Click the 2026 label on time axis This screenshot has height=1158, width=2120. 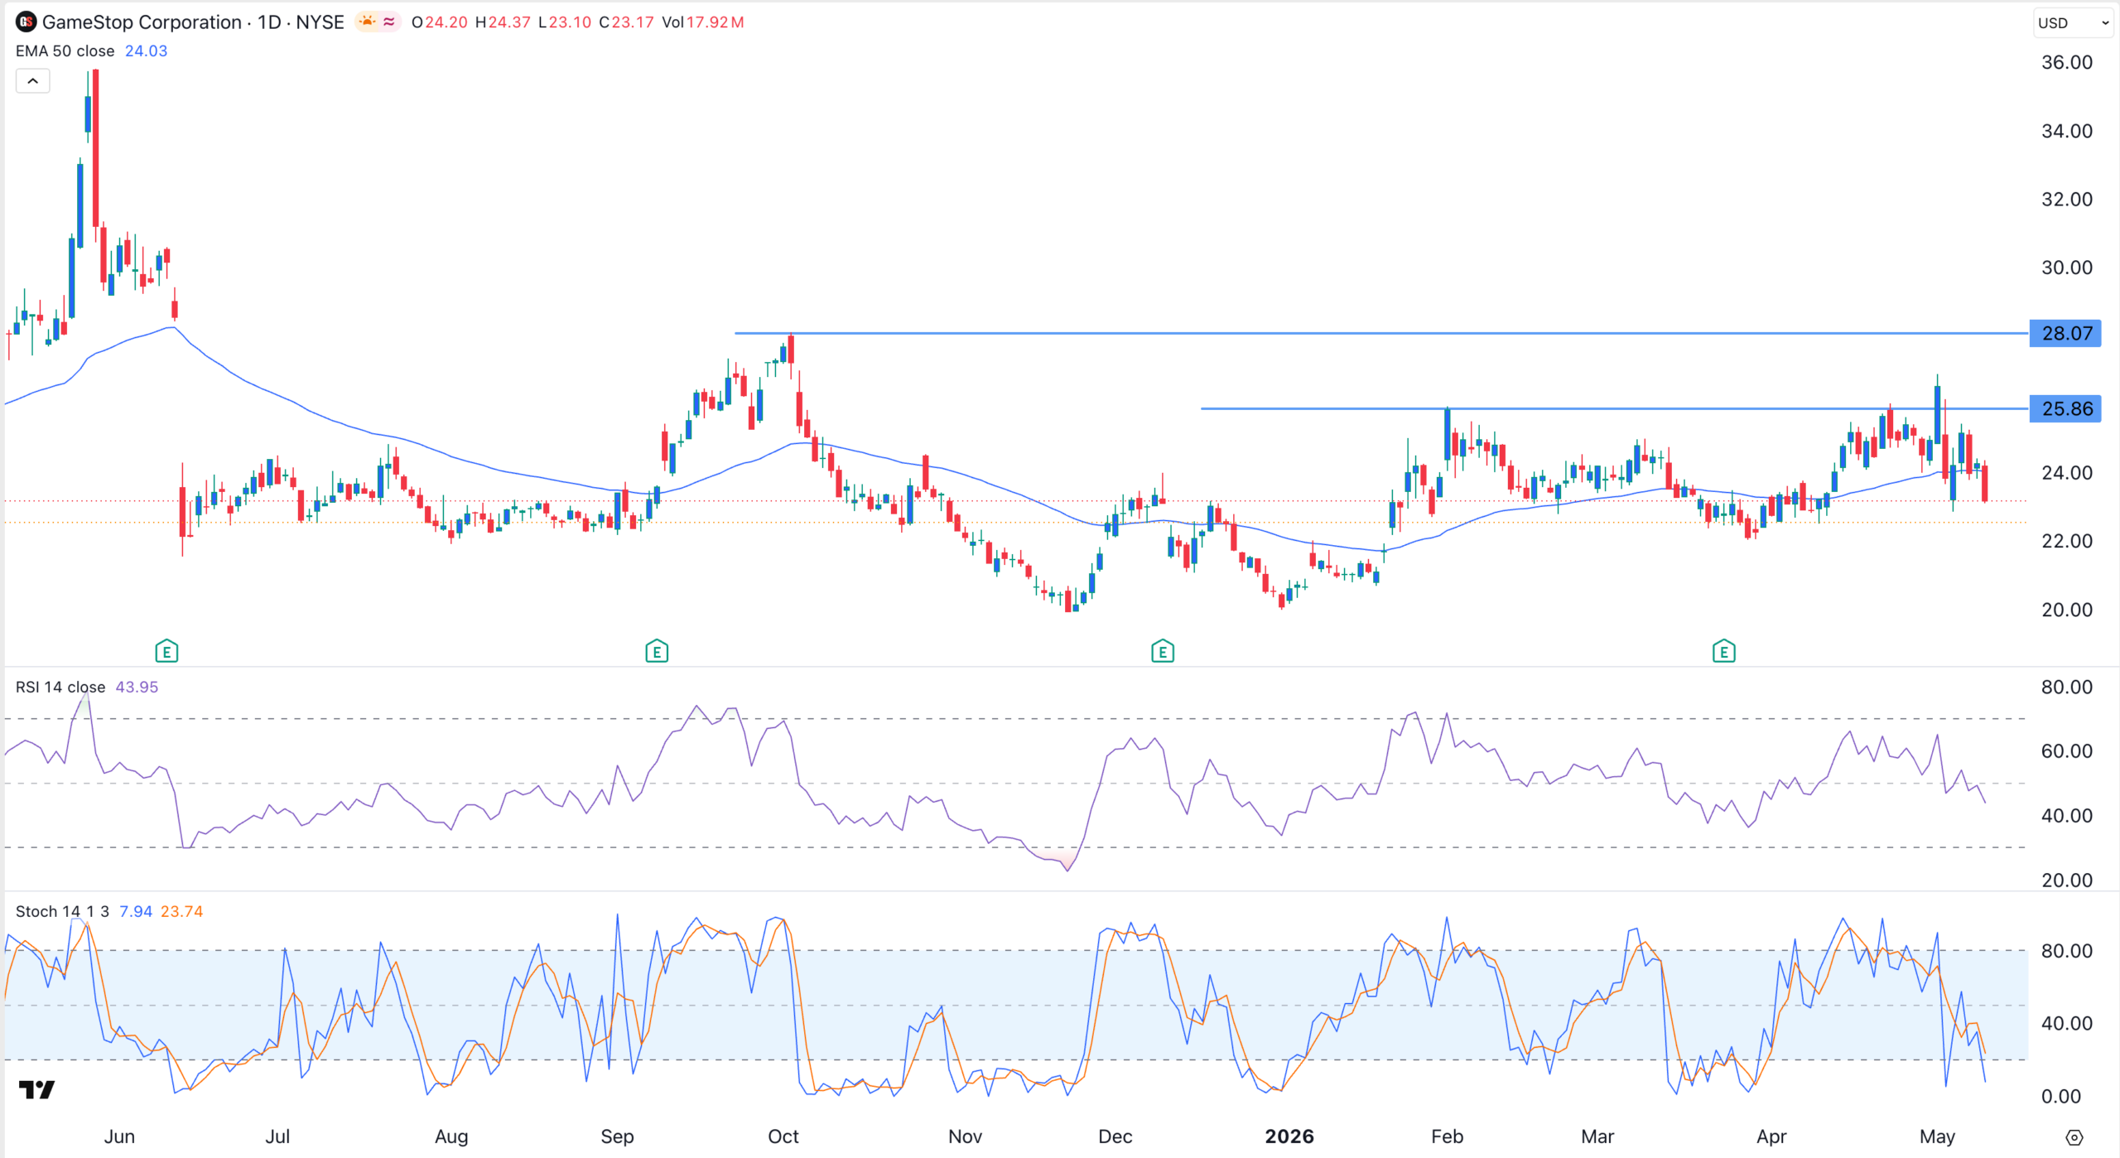click(1289, 1136)
